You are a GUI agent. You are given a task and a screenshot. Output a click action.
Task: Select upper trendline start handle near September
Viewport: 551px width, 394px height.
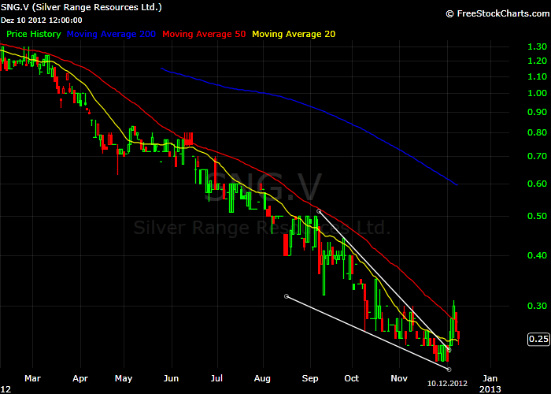point(319,211)
